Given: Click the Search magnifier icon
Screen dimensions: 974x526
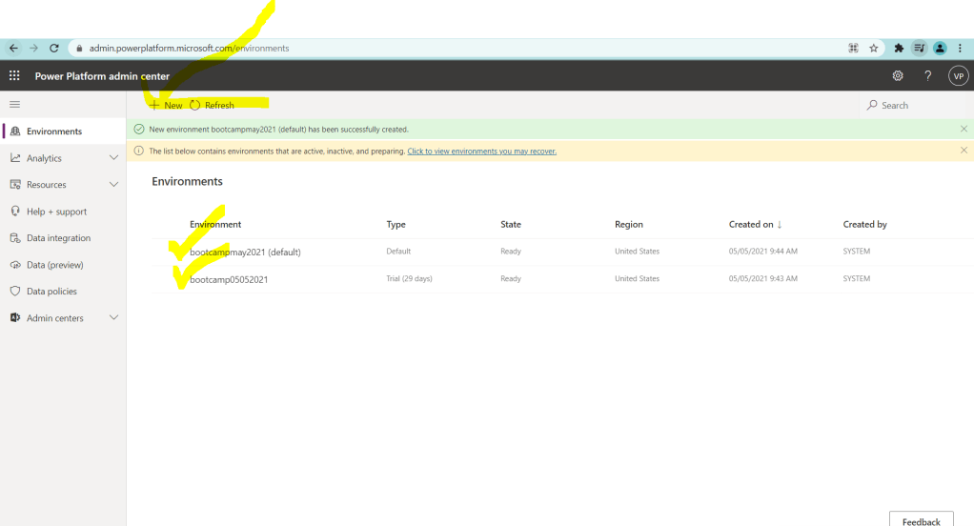Looking at the screenshot, I should [x=872, y=105].
